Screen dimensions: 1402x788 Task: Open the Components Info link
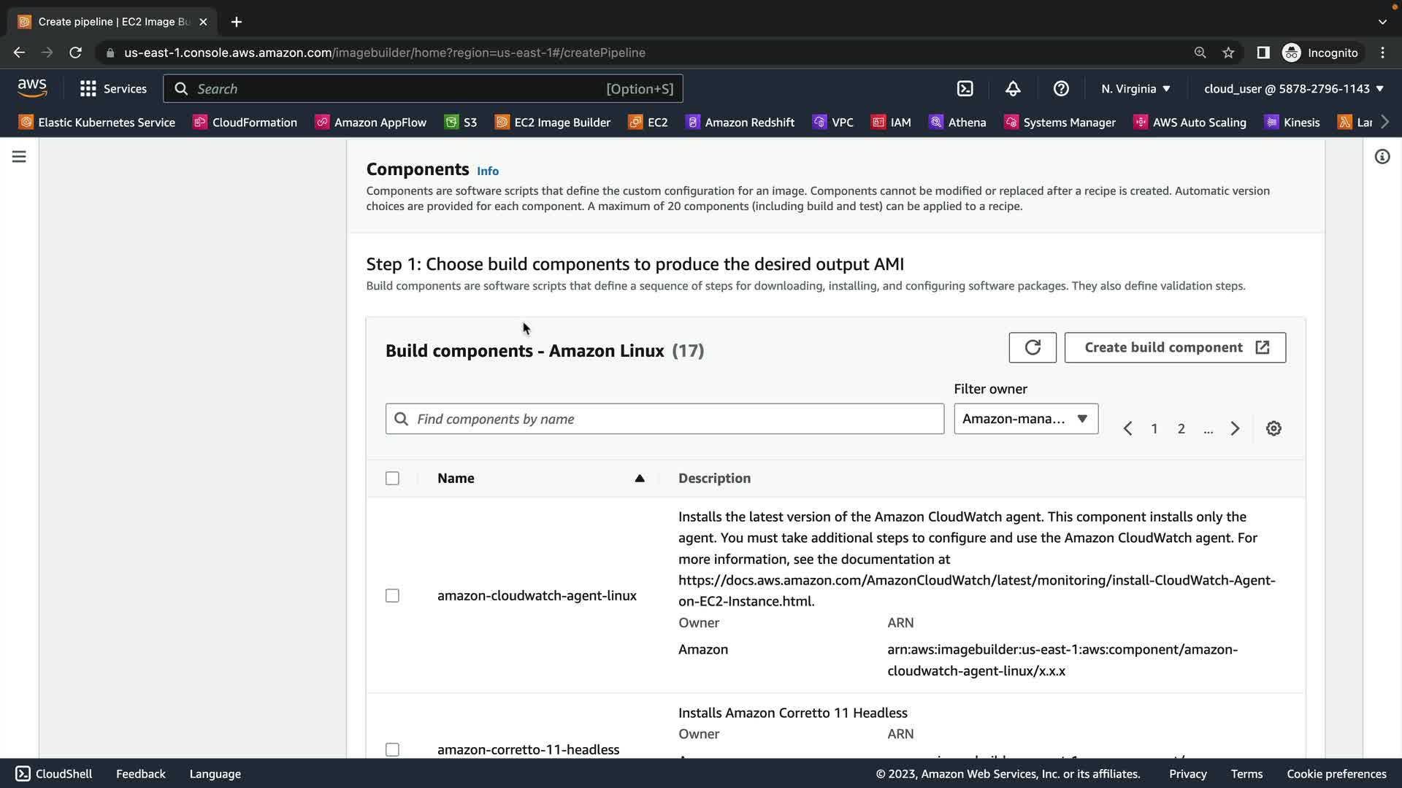tap(487, 171)
